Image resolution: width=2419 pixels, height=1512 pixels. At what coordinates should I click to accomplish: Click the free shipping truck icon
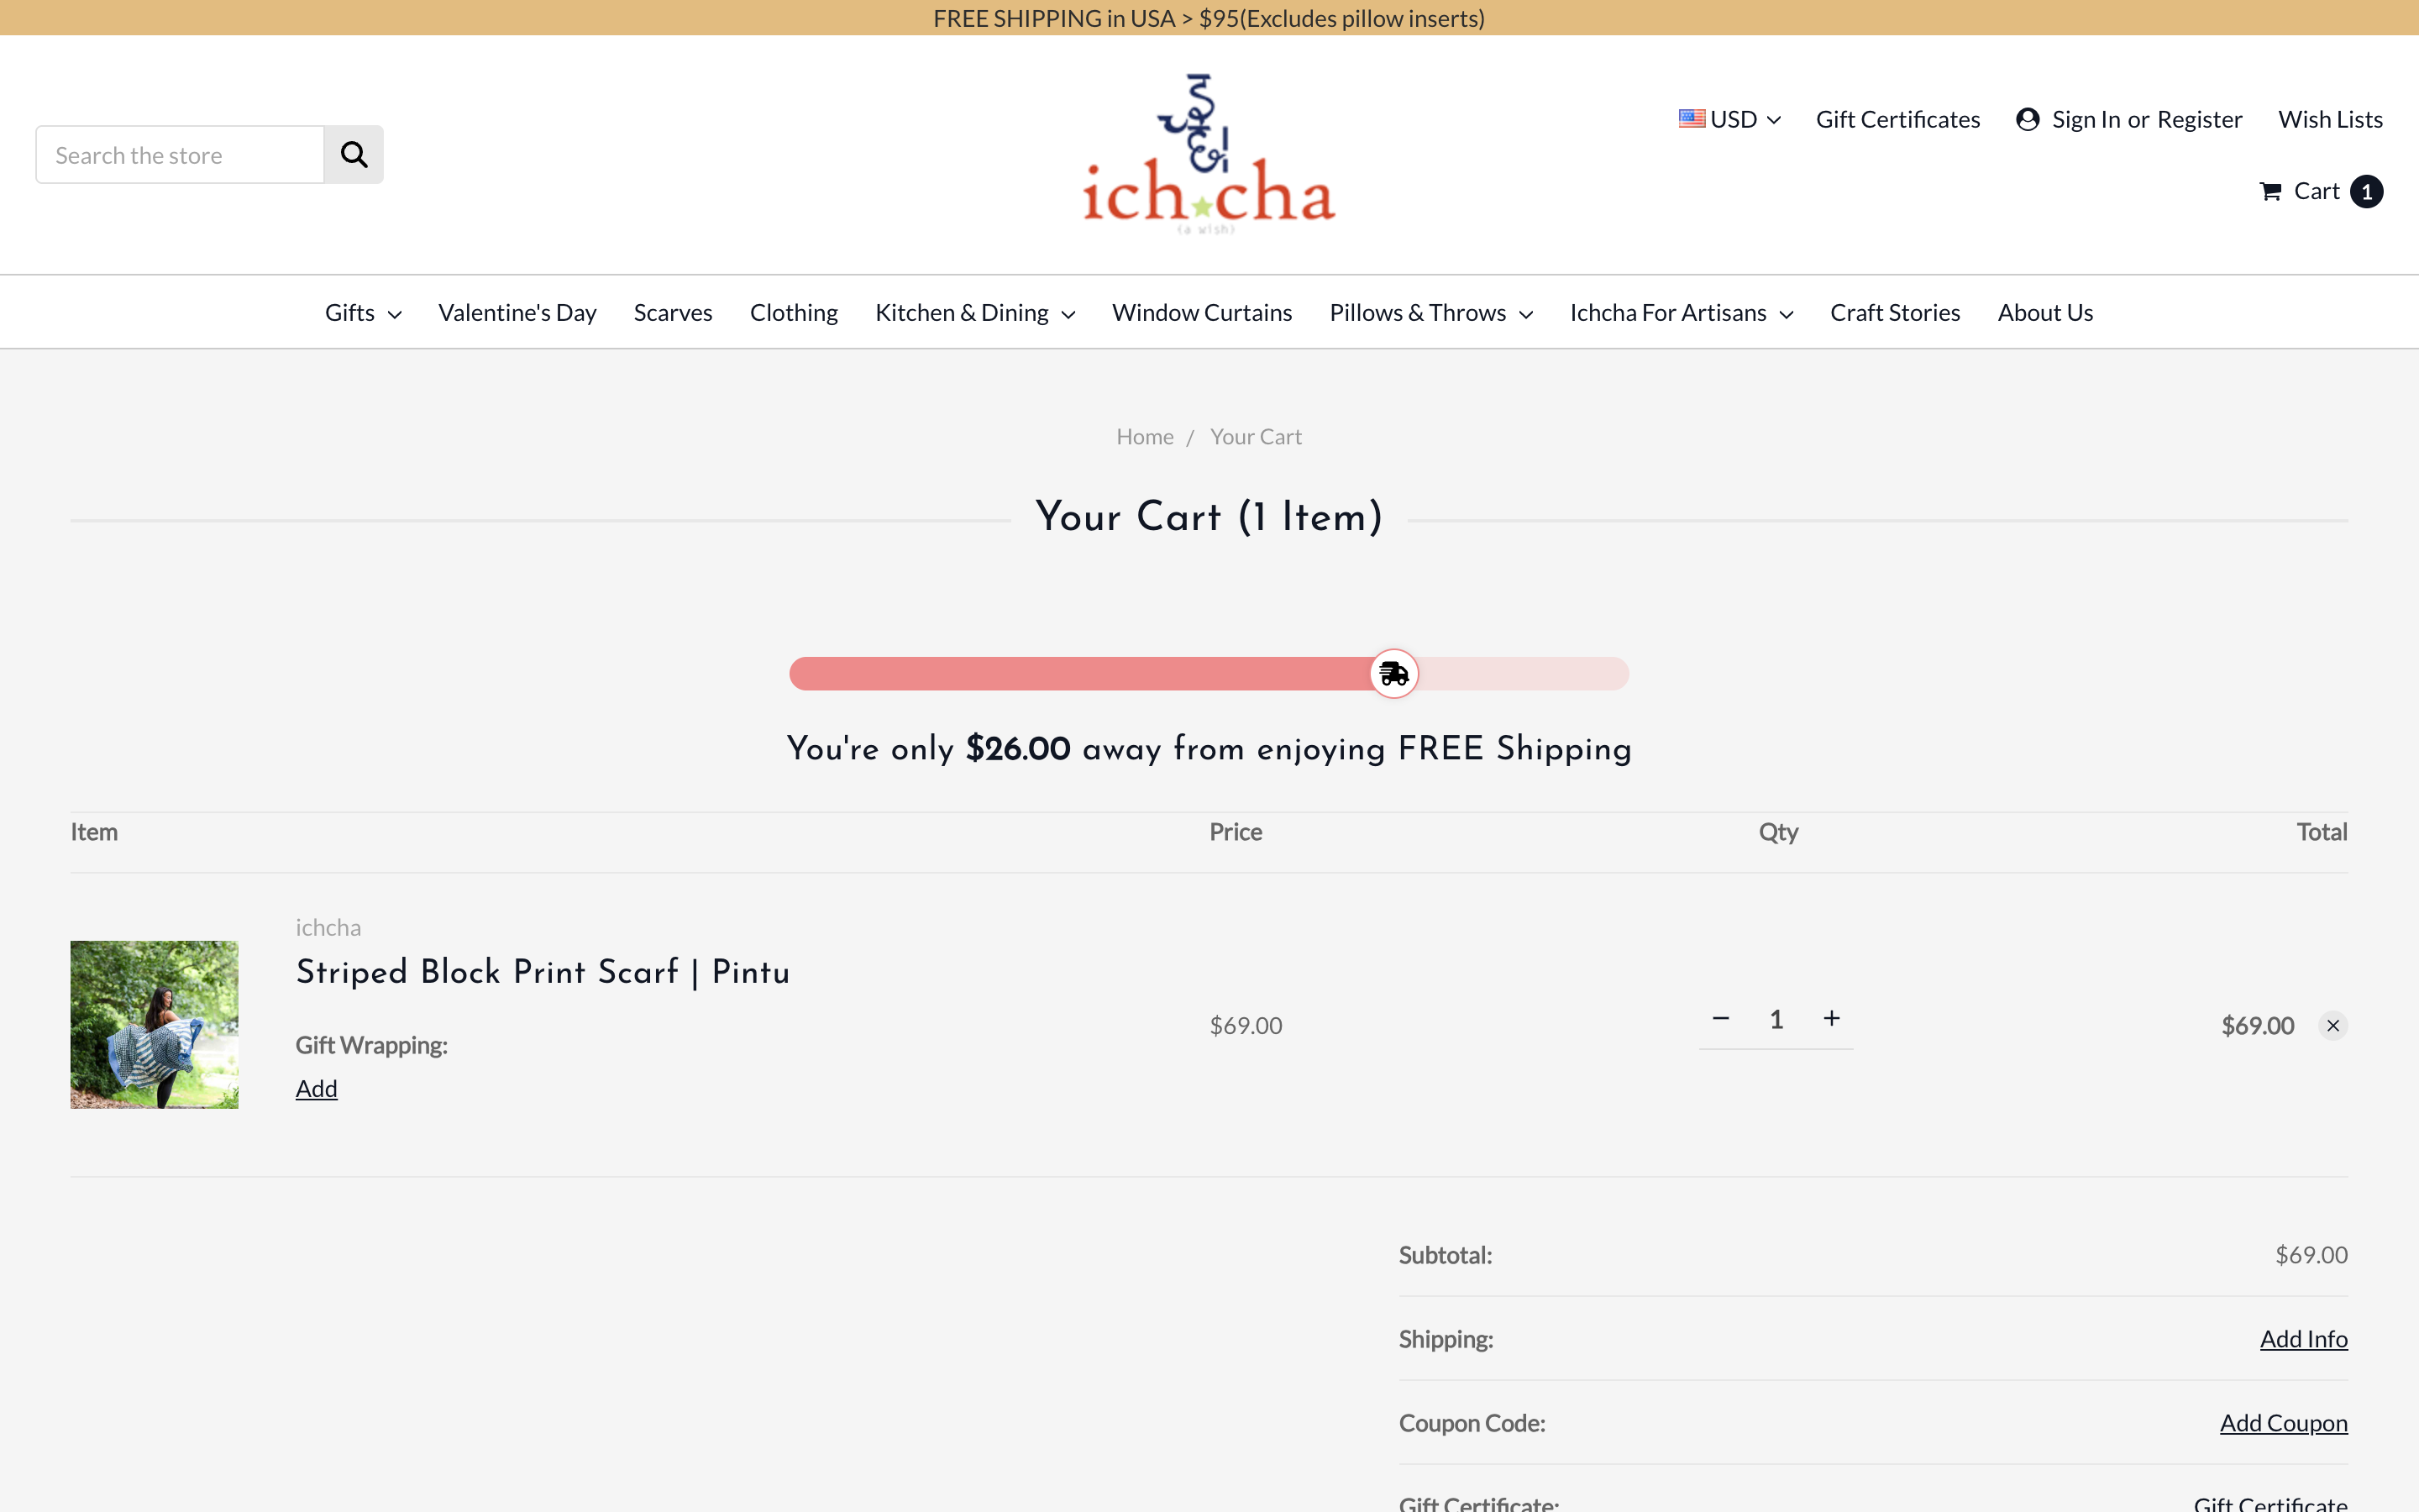[x=1393, y=674]
